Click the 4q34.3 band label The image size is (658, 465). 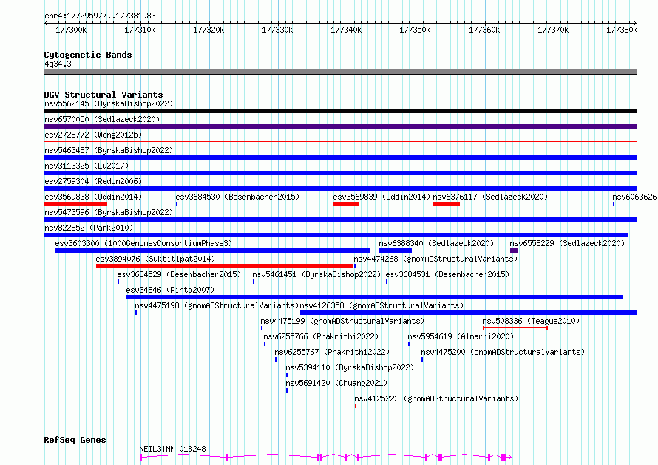coord(58,64)
